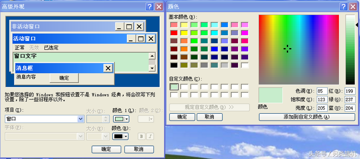Select the first custom color swatch
360x159 pixels.
pyautogui.click(x=174, y=87)
